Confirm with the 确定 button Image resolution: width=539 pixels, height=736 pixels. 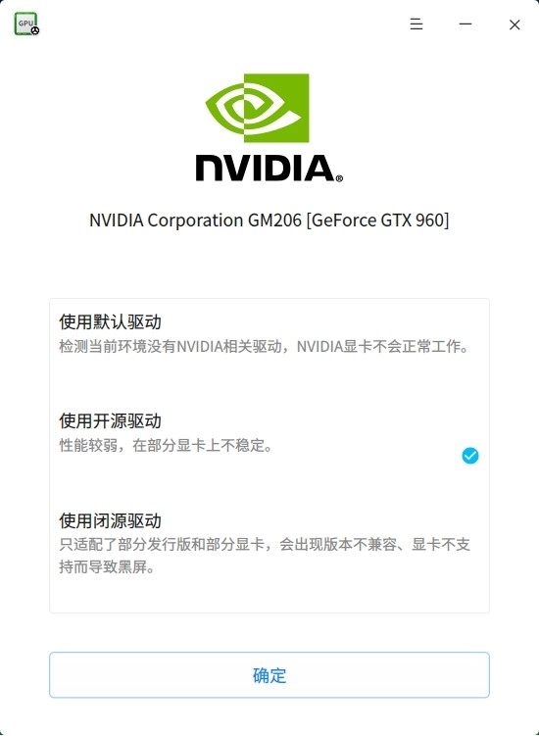coord(269,675)
